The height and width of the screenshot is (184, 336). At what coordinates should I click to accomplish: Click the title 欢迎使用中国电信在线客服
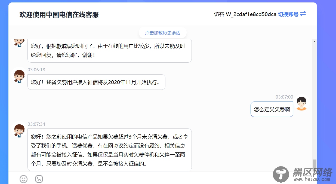coord(59,15)
